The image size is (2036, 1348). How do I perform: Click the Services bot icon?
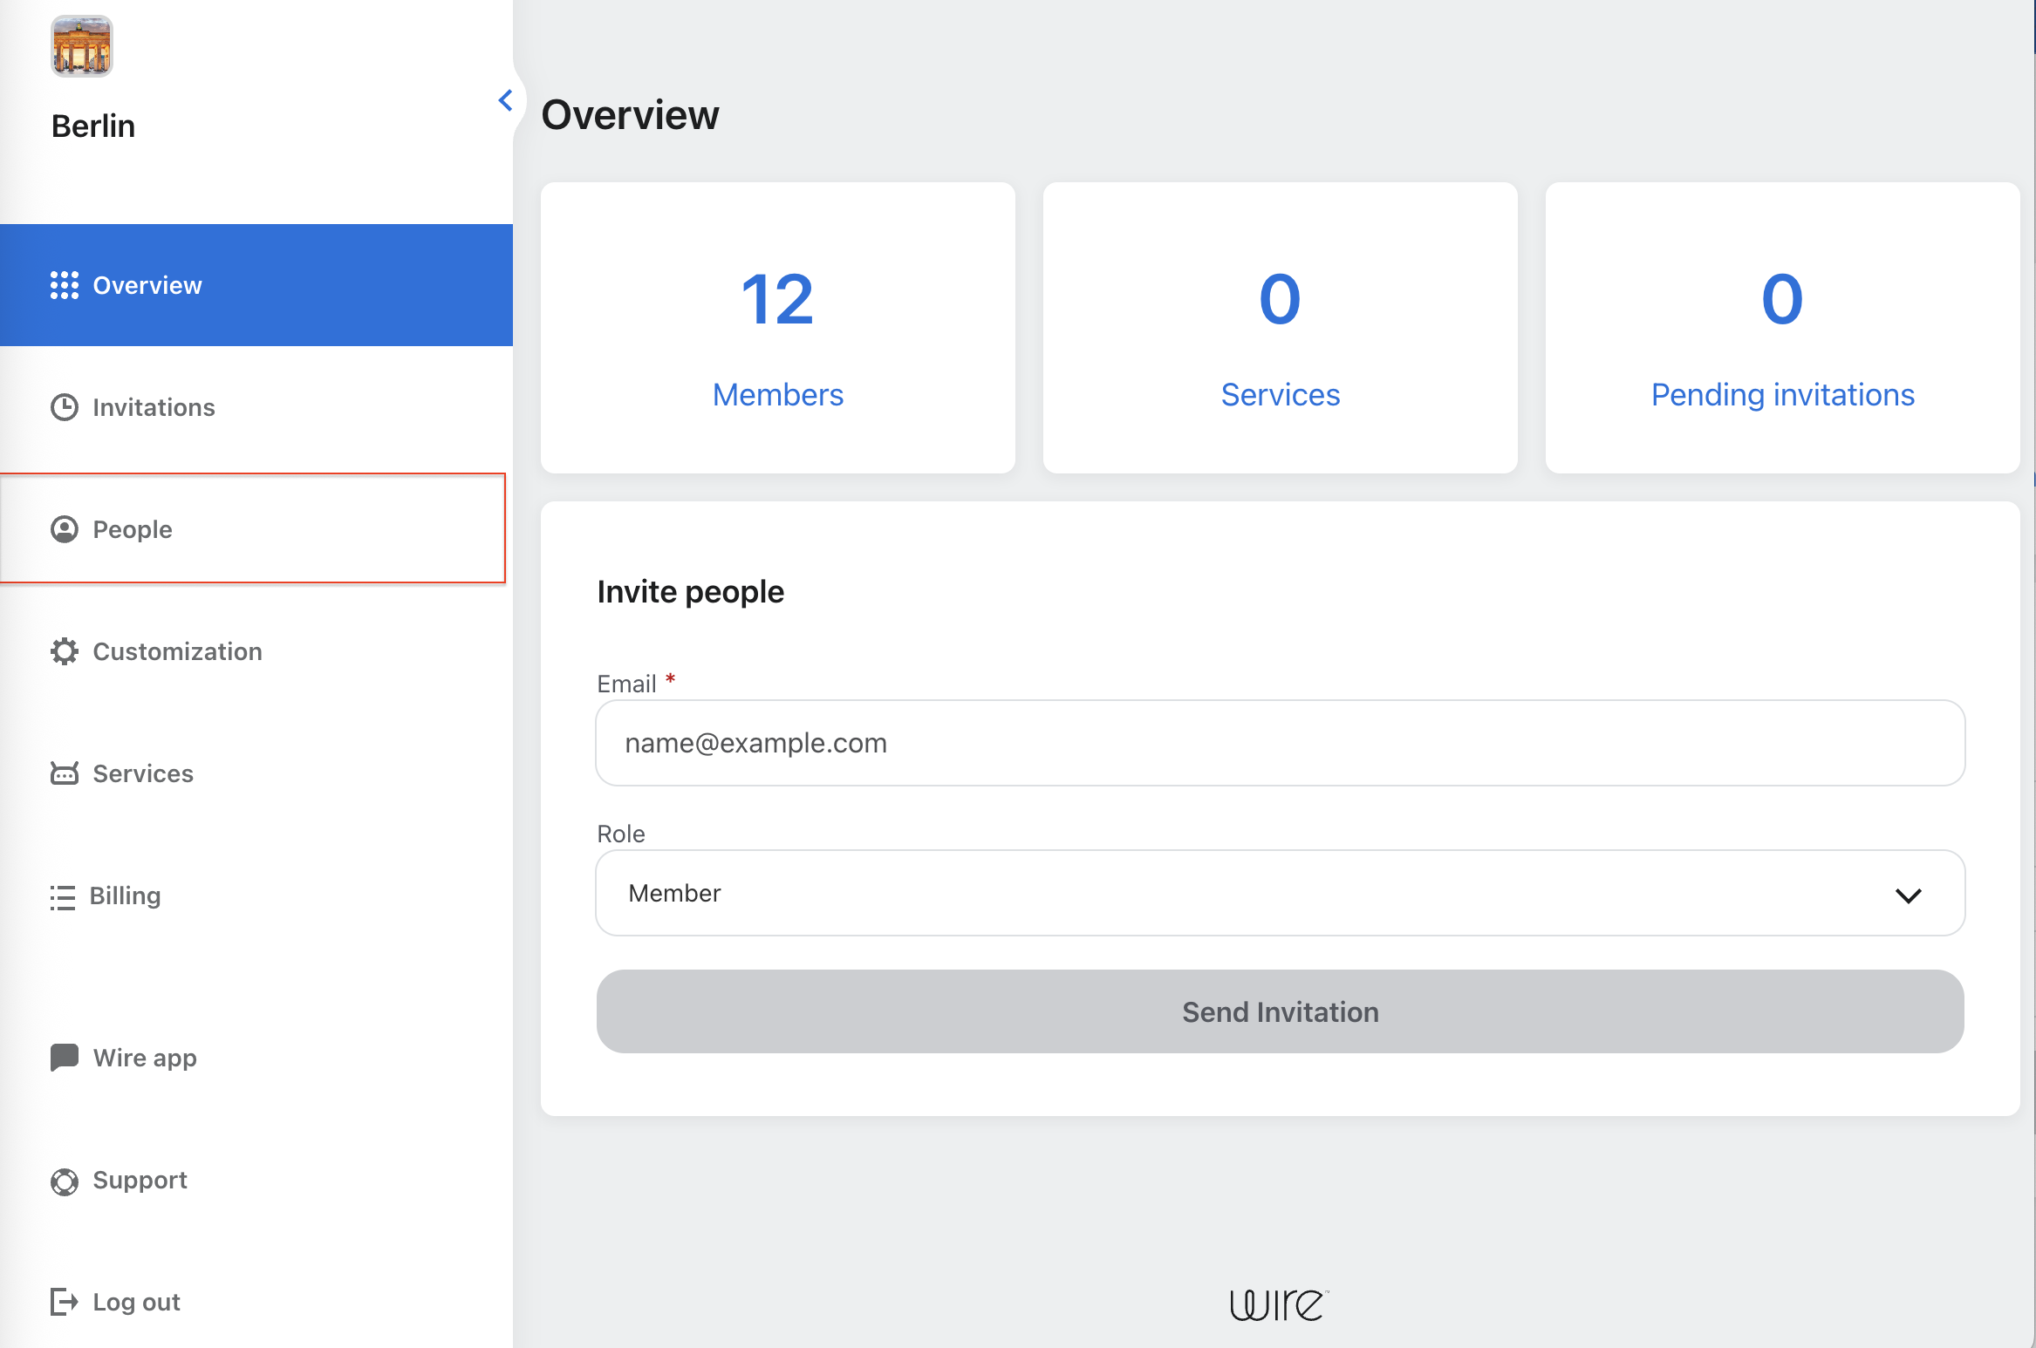65,773
